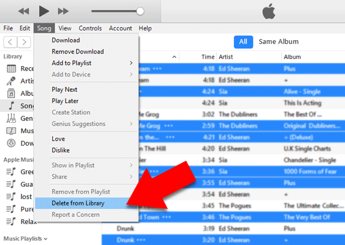Click the 'This Is Acting' album cell
345x245 pixels.
[x=302, y=103]
